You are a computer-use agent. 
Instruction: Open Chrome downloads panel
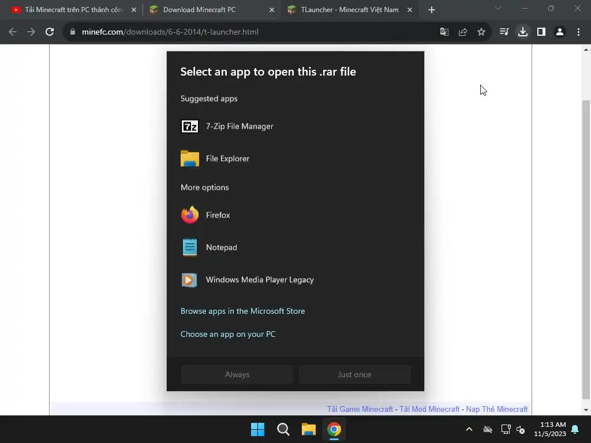(x=523, y=32)
